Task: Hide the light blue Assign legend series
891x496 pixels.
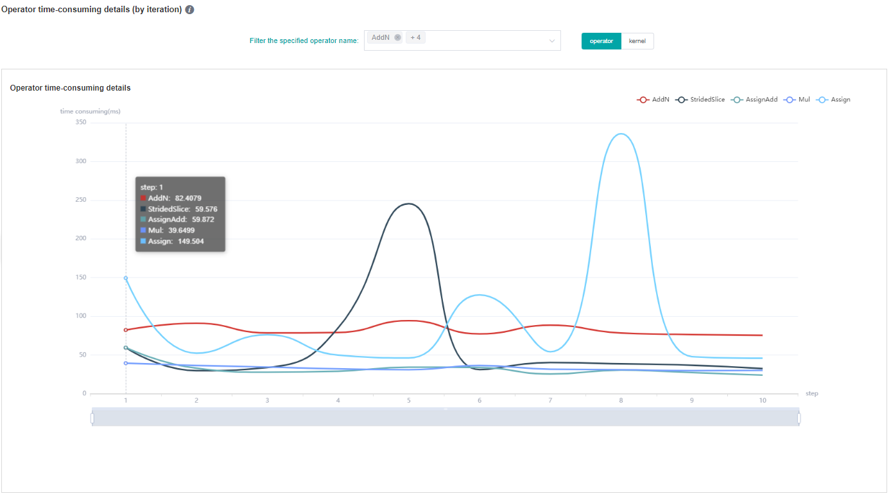Action: [x=833, y=100]
